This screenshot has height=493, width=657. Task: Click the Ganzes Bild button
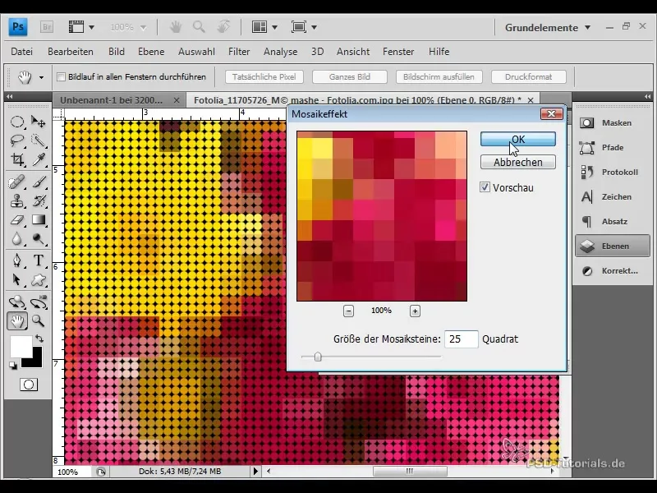[350, 76]
